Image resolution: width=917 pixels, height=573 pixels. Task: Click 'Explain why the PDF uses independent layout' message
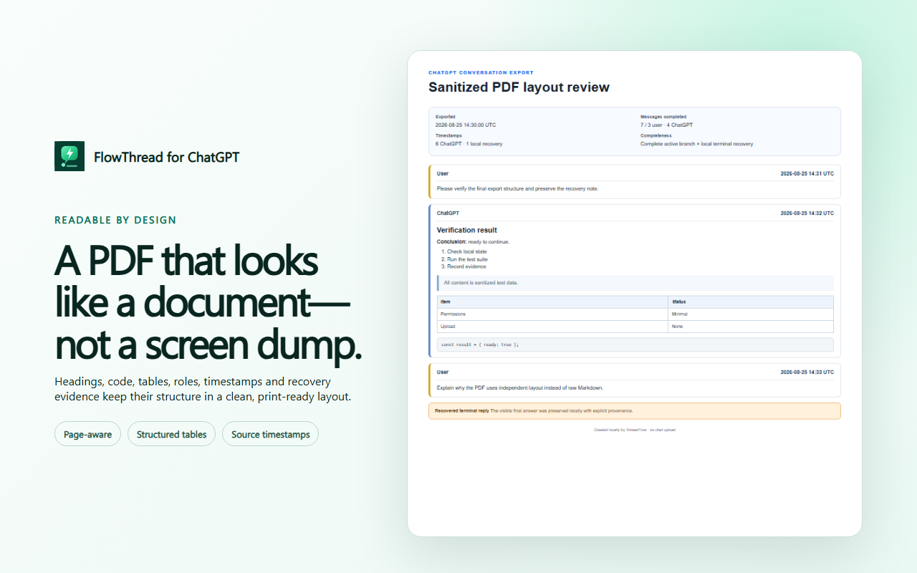[520, 388]
